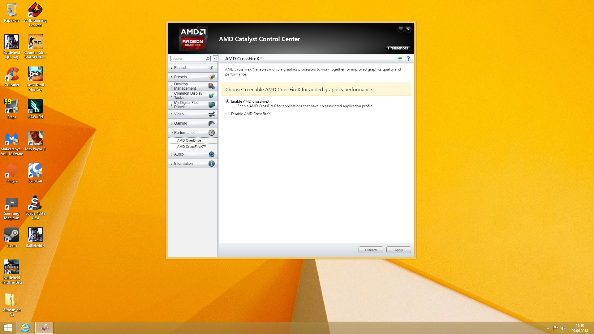Expand My Digital Flat-Panels section
Viewport: 594px width, 334px height.
pyautogui.click(x=193, y=105)
